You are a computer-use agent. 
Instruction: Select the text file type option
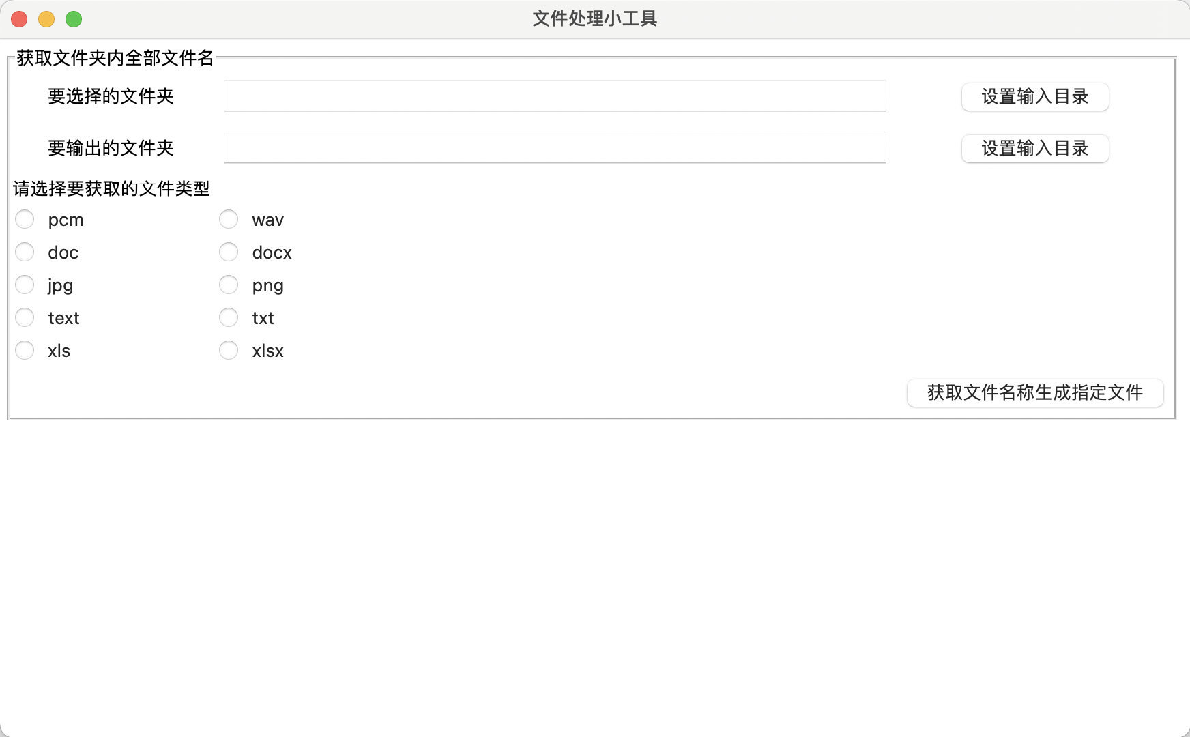coord(25,317)
